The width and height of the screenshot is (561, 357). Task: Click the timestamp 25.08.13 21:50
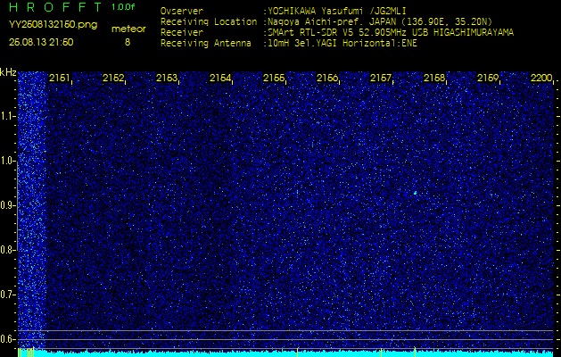point(41,42)
